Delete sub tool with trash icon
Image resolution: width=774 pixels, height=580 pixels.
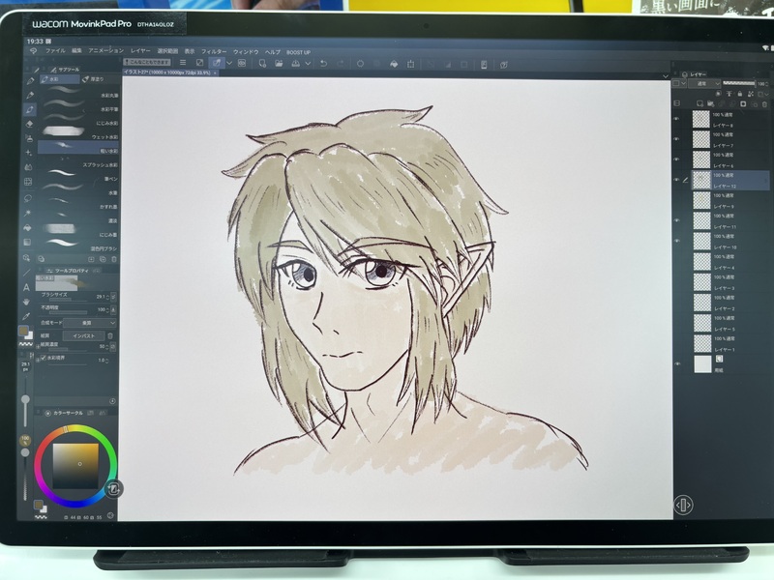(x=114, y=259)
